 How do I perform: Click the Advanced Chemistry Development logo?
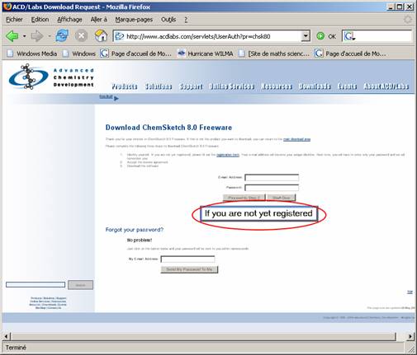pos(52,77)
